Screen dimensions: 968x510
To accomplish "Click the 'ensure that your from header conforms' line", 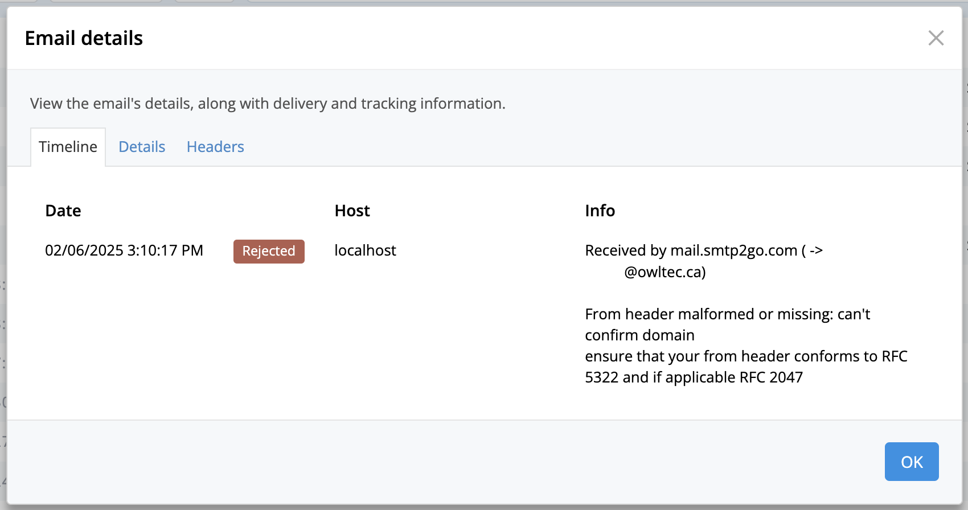I will point(746,356).
